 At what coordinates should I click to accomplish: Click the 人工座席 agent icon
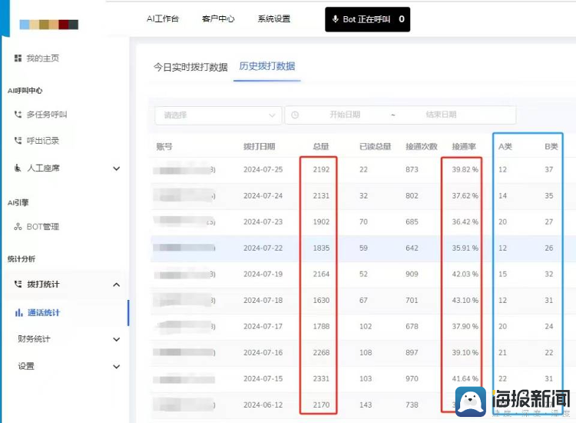point(18,168)
